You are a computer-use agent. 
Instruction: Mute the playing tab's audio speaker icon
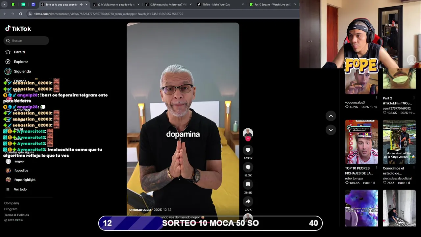[81, 5]
